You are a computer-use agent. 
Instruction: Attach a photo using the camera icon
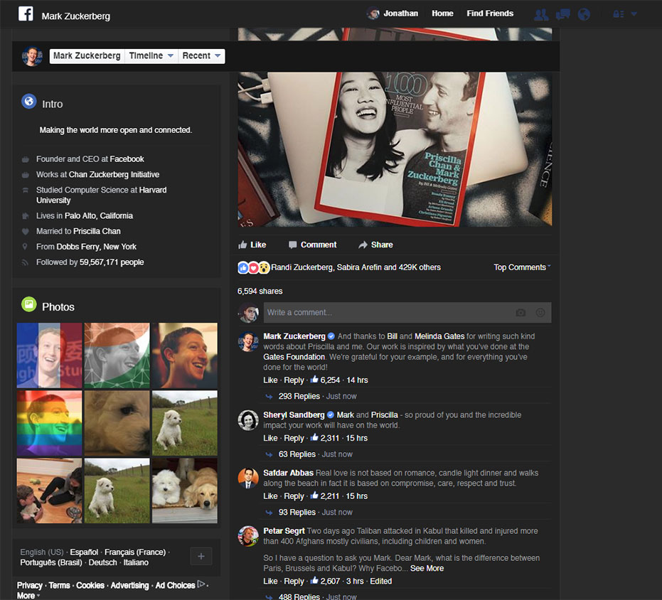coord(520,313)
